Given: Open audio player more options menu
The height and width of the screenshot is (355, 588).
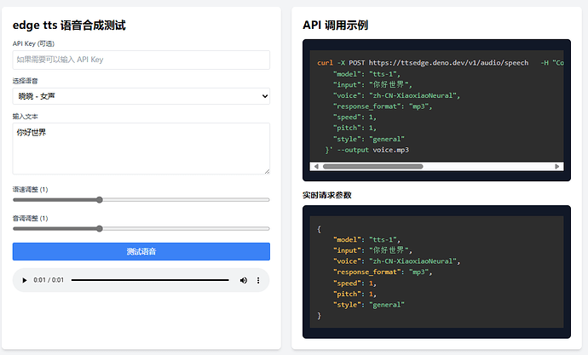Looking at the screenshot, I should click(x=258, y=280).
